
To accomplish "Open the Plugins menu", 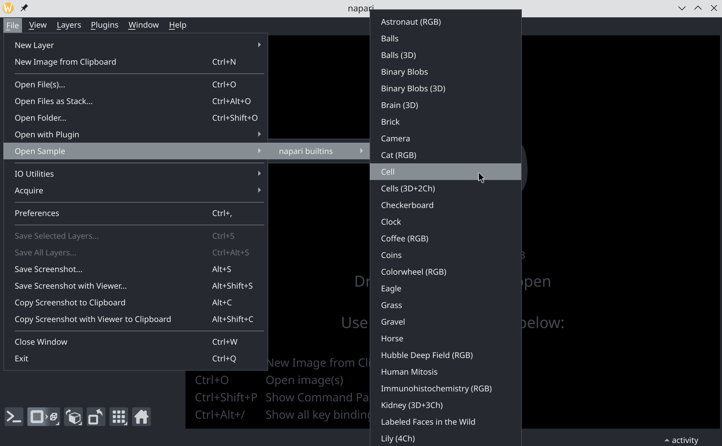I will click(x=104, y=25).
